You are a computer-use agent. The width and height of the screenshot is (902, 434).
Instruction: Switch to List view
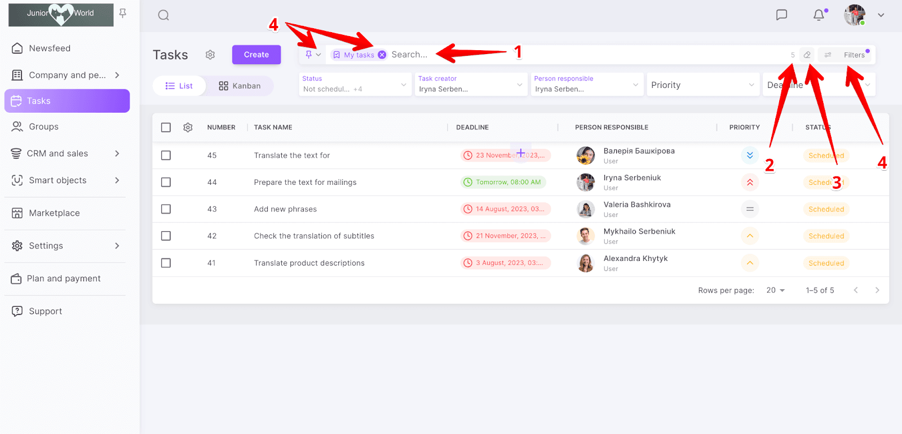click(179, 86)
